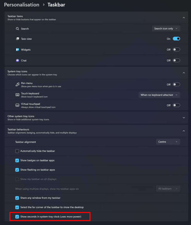Collapse the Taskbar items section

click(x=184, y=18)
